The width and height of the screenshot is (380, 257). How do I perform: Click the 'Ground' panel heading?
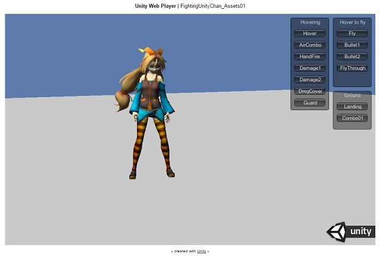point(352,95)
